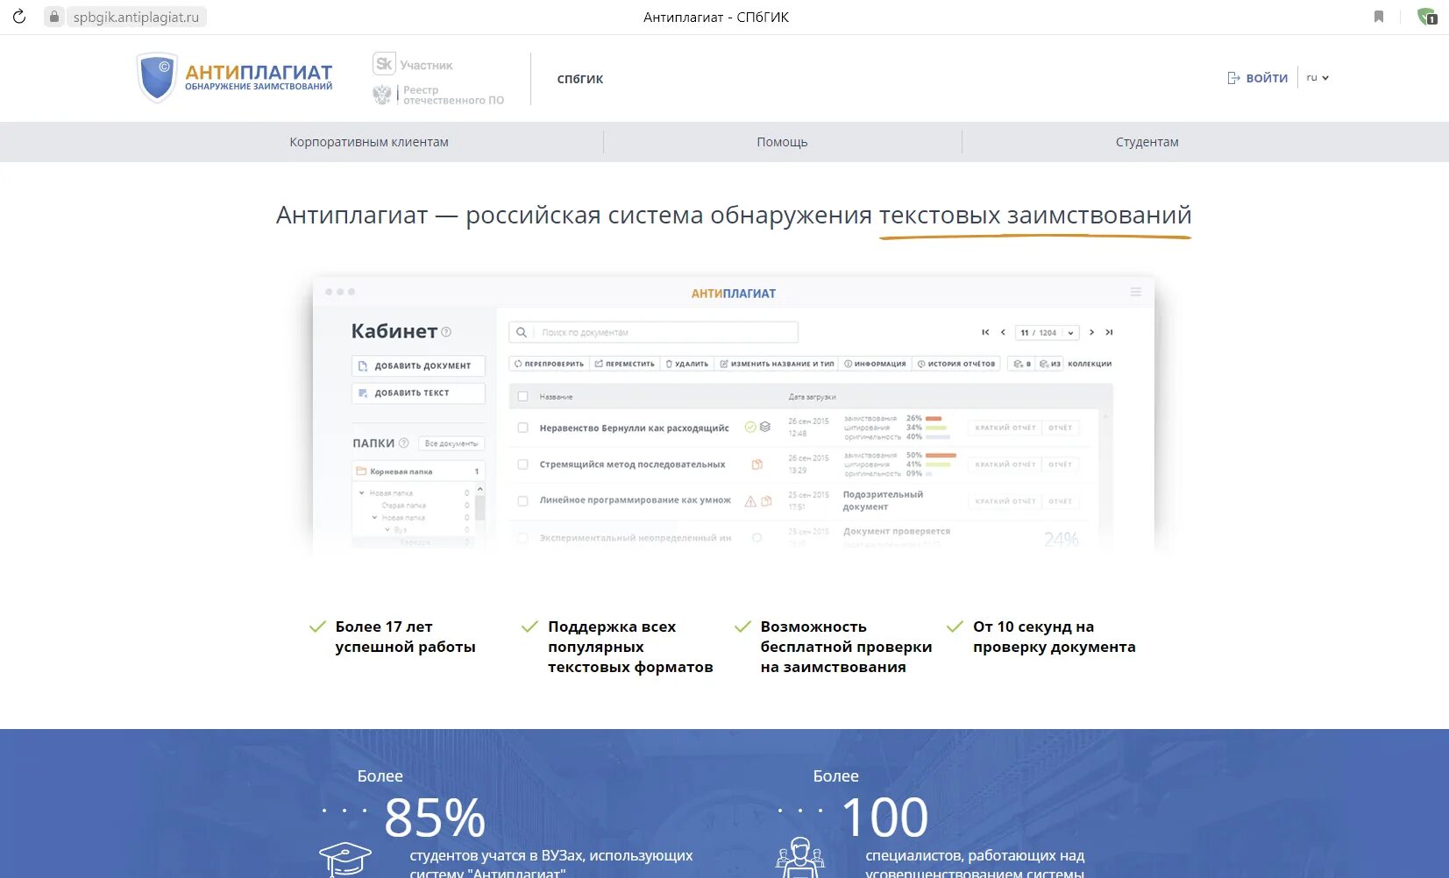Viewport: 1449px width, 878px height.
Task: Click the specialists people icon near 100
Action: (800, 857)
